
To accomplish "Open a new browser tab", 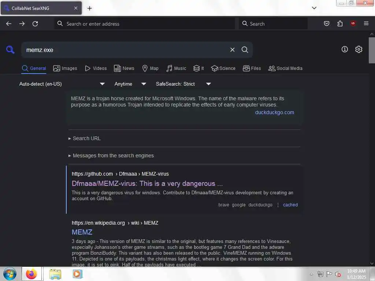I will 89,8.
